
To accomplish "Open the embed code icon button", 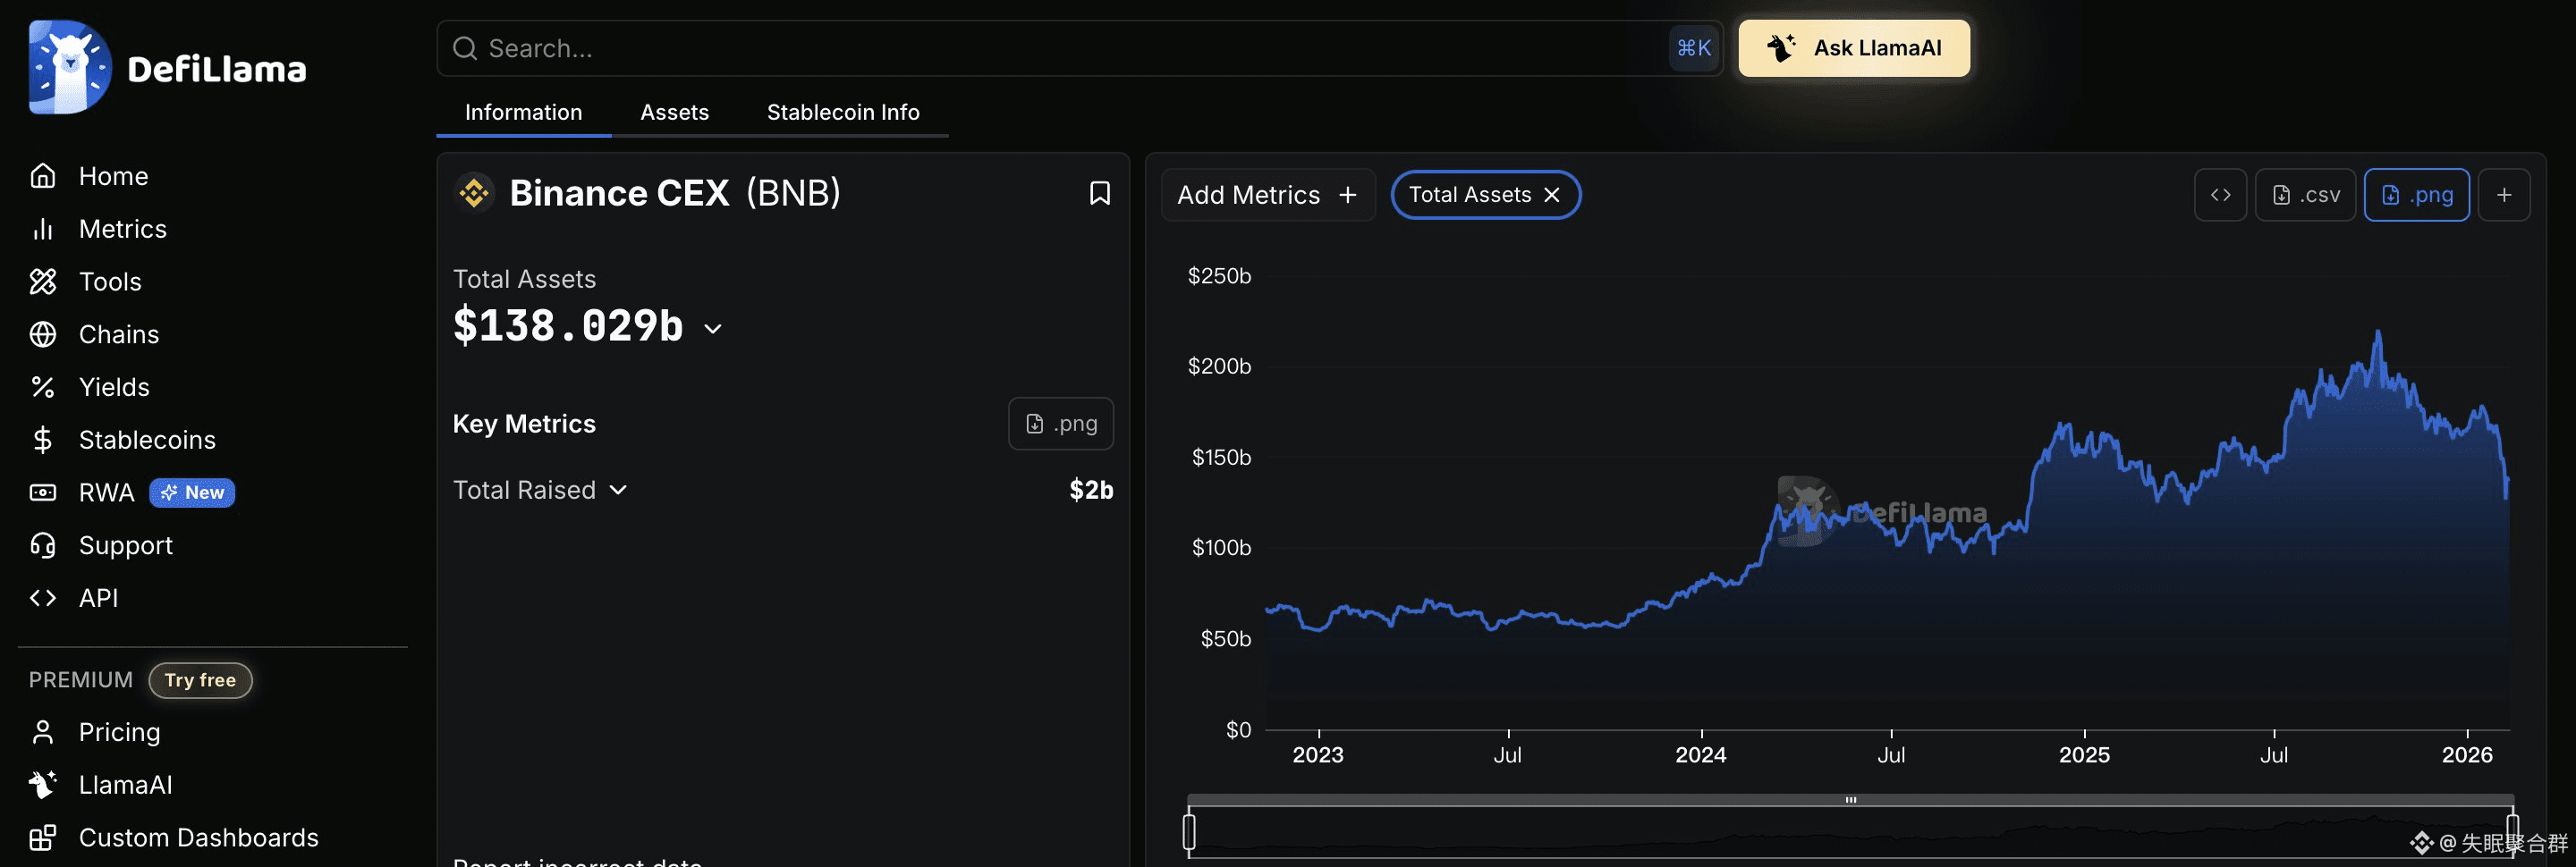I will (x=2220, y=195).
